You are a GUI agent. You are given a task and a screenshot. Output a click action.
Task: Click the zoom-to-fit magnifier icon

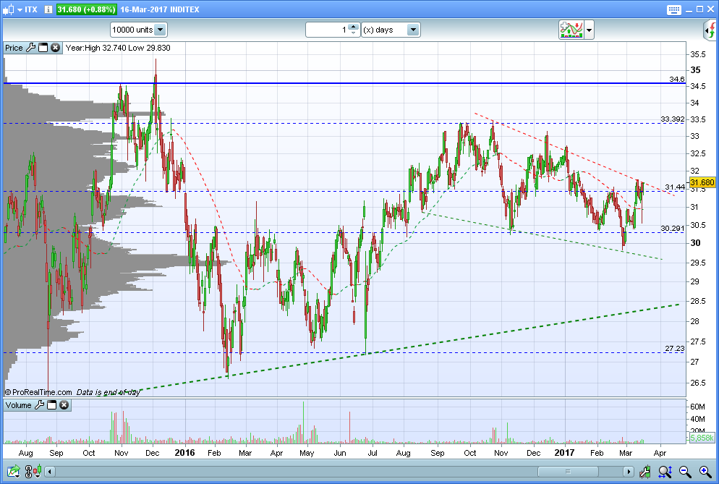pyautogui.click(x=665, y=471)
